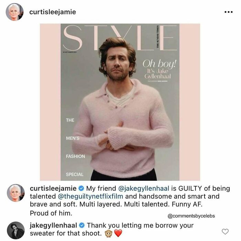Open jakegyllenhaal's comment profile picture
241x241 pixels.
[x=16, y=230]
